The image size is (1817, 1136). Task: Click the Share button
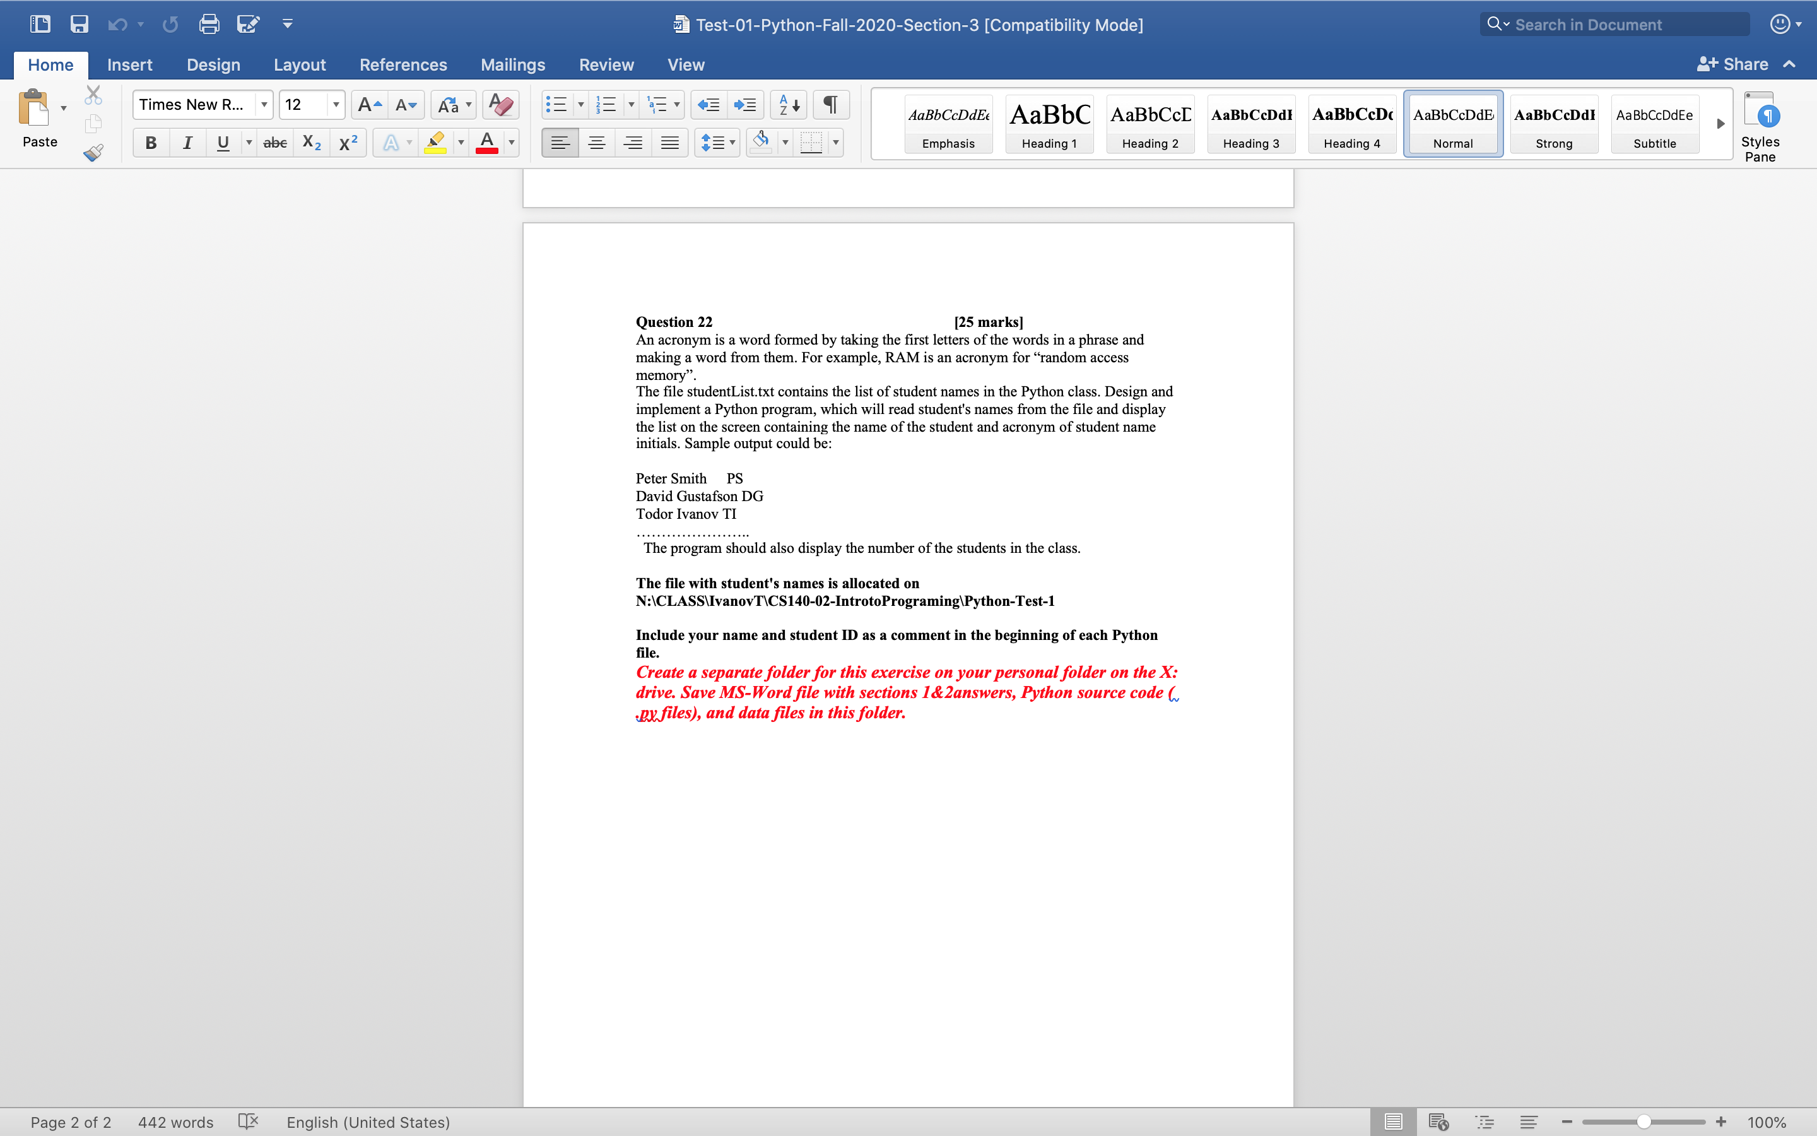[x=1733, y=64]
